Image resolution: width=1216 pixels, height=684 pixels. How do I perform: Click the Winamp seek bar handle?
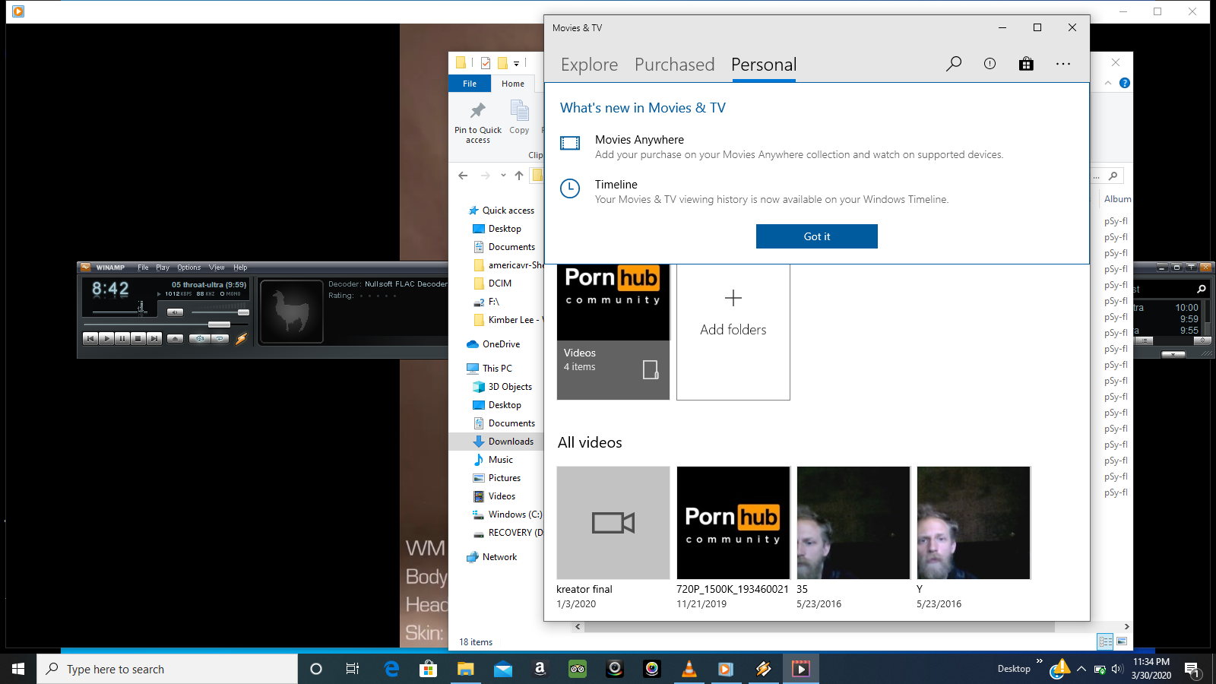(219, 325)
